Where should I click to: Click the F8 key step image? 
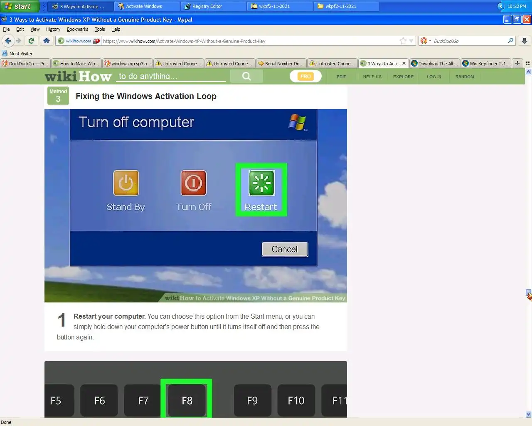point(196,389)
